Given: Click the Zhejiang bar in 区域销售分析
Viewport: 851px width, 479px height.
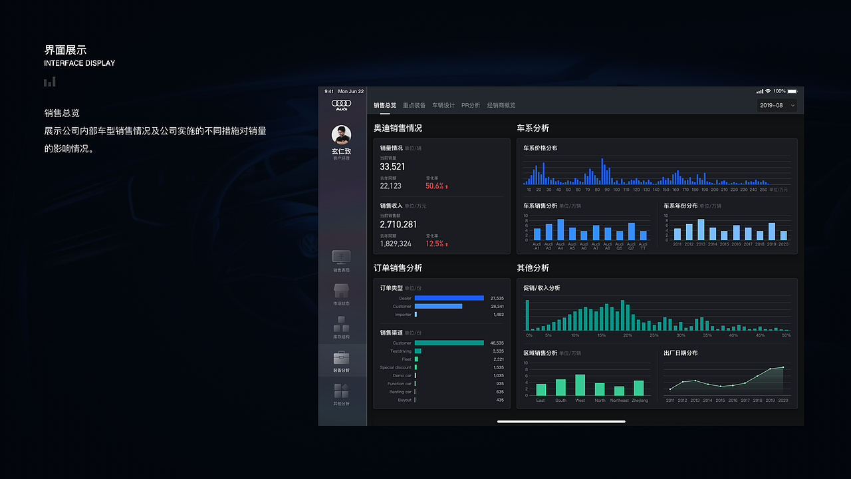Looking at the screenshot, I should click(639, 389).
